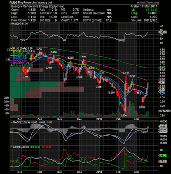Click the PLUG (Daily) legend entry
The height and width of the screenshot is (174, 171).
click(22, 48)
